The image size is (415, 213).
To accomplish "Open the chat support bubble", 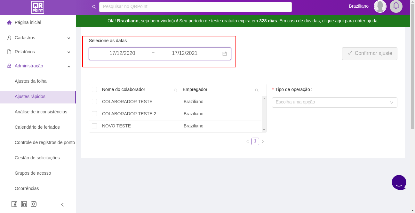I will tap(399, 182).
